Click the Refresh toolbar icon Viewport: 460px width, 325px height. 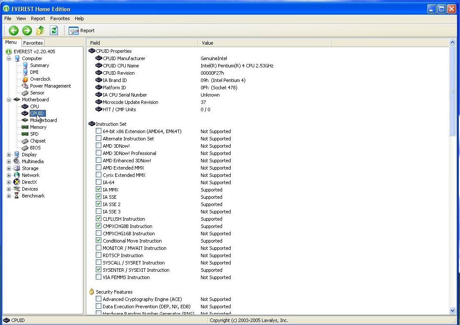tap(54, 30)
